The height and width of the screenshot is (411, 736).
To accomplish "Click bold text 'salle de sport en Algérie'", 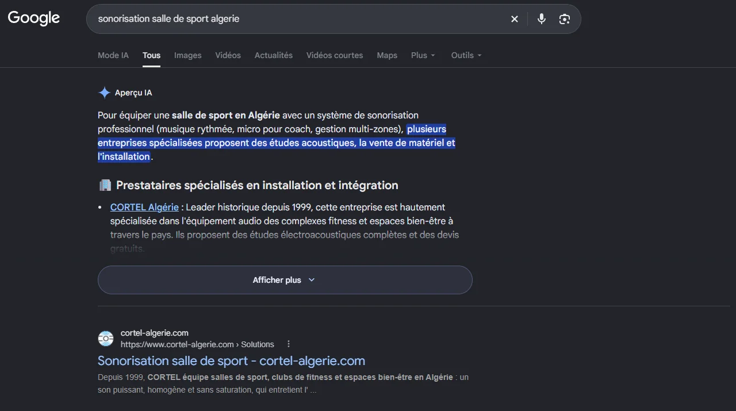I will [x=226, y=115].
